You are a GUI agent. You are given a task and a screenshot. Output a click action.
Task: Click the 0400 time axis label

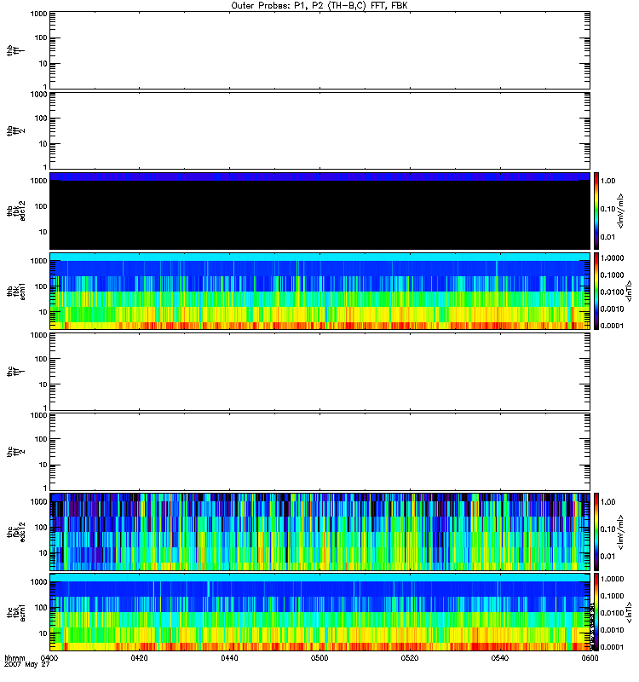click(x=49, y=658)
